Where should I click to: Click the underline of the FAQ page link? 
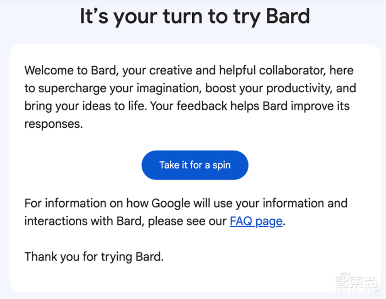(256, 226)
